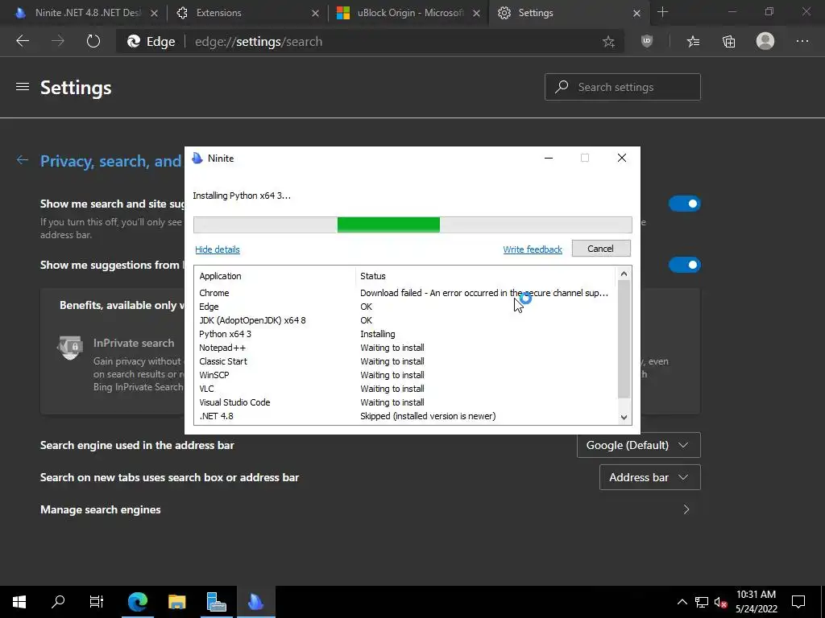This screenshot has height=618, width=825.
Task: Click the Ninite installation progress bar
Action: click(x=412, y=225)
